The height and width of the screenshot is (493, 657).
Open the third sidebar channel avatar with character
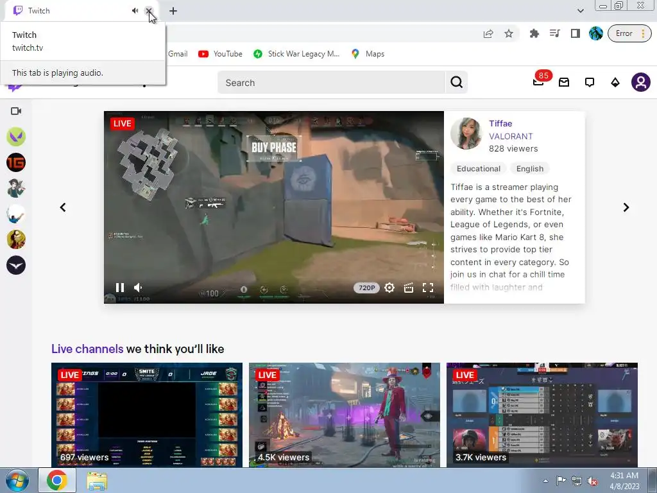click(x=16, y=188)
